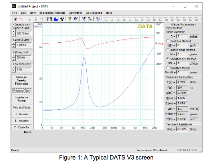Click 'Impedance: Workbench' in the status bar
This screenshot has width=212, height=165.
[153, 150]
